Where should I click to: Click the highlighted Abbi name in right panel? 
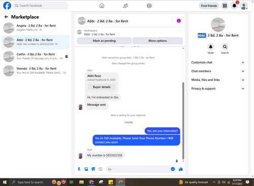(x=202, y=36)
